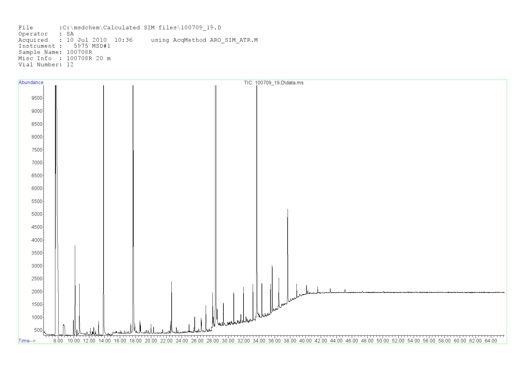
Task: Click the 2000 tick on abundance axis
Action: tap(37, 292)
